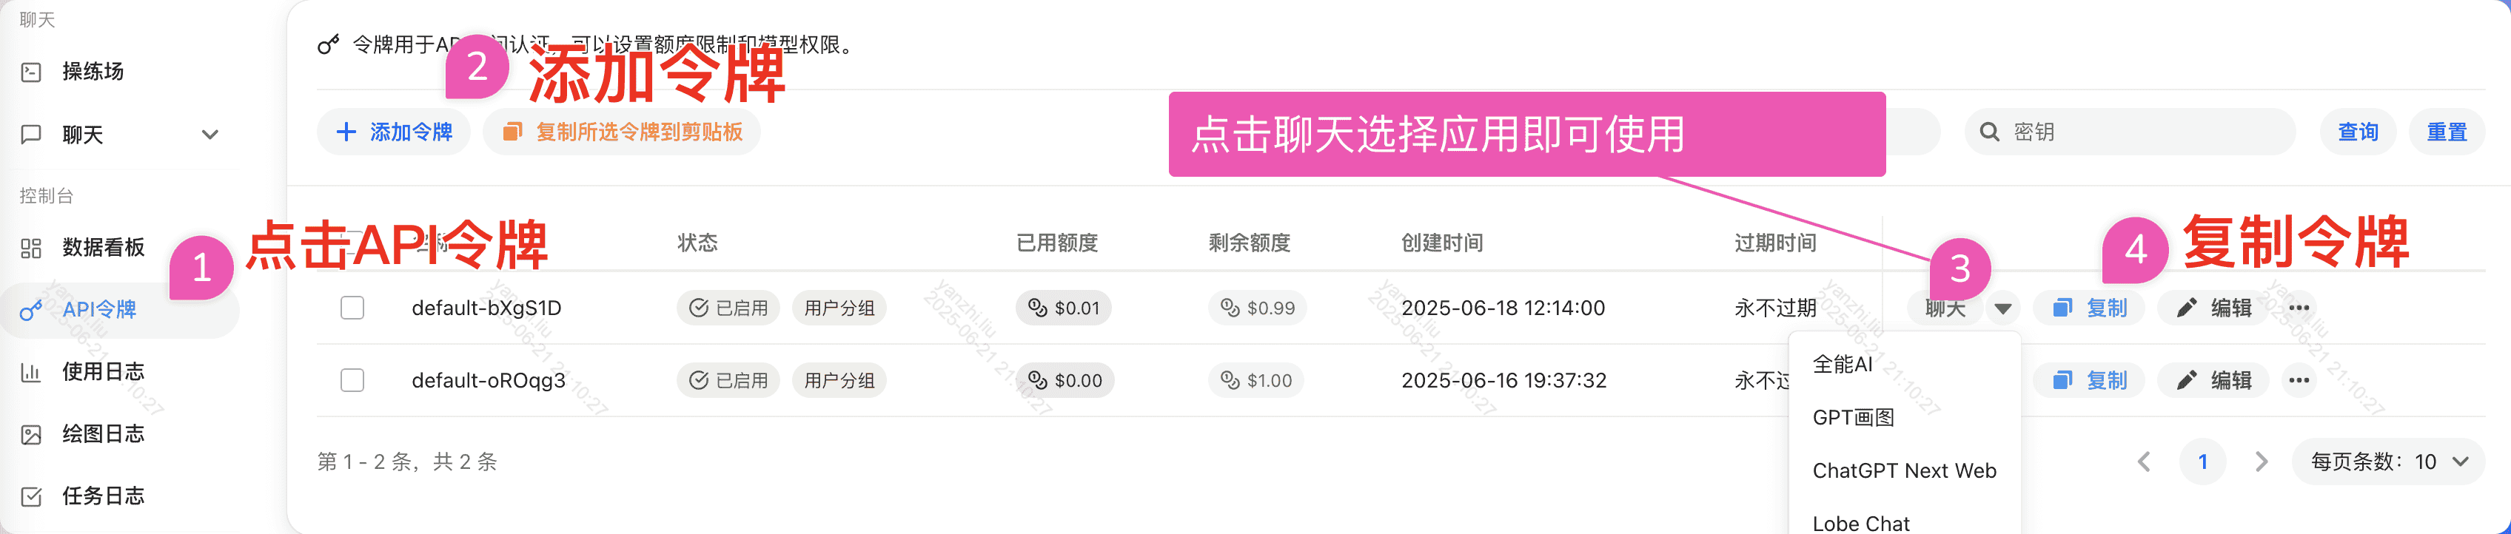Viewport: 2511px width, 534px height.
Task: Click the 数据看板 dashboard grid icon
Action: point(31,249)
